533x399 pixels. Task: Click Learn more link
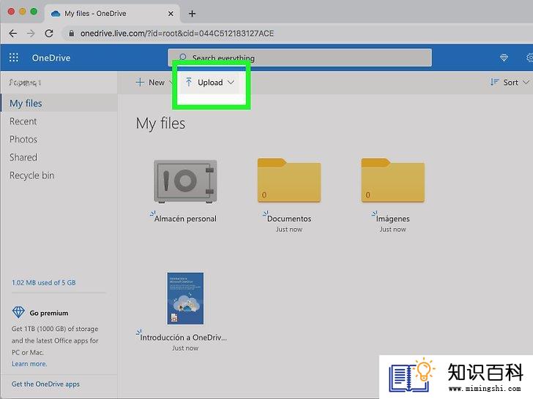click(x=29, y=364)
